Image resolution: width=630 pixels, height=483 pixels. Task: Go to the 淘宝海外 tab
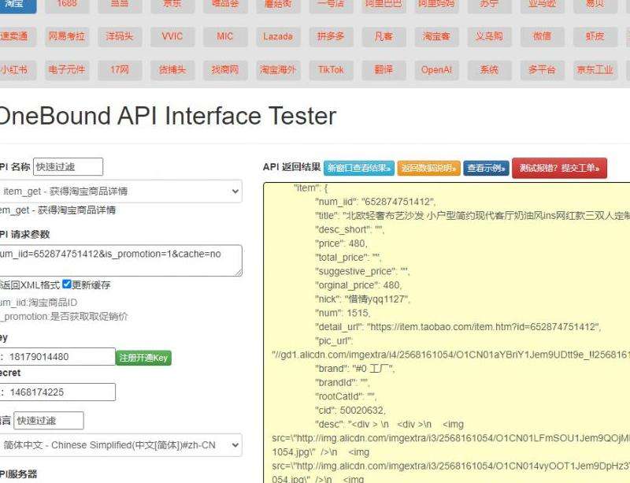[x=278, y=70]
